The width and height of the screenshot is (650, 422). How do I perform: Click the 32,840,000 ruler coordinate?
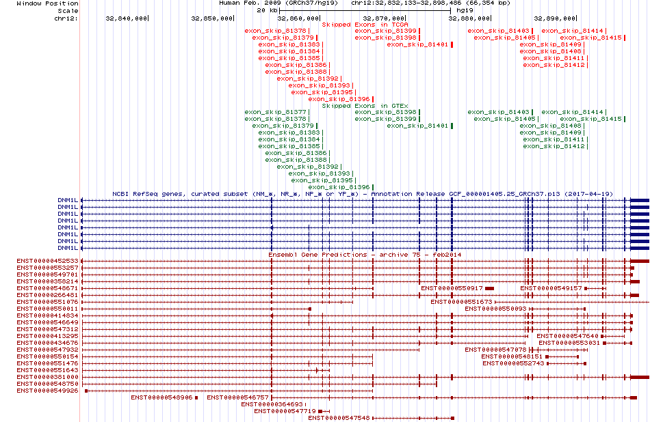tap(126, 18)
